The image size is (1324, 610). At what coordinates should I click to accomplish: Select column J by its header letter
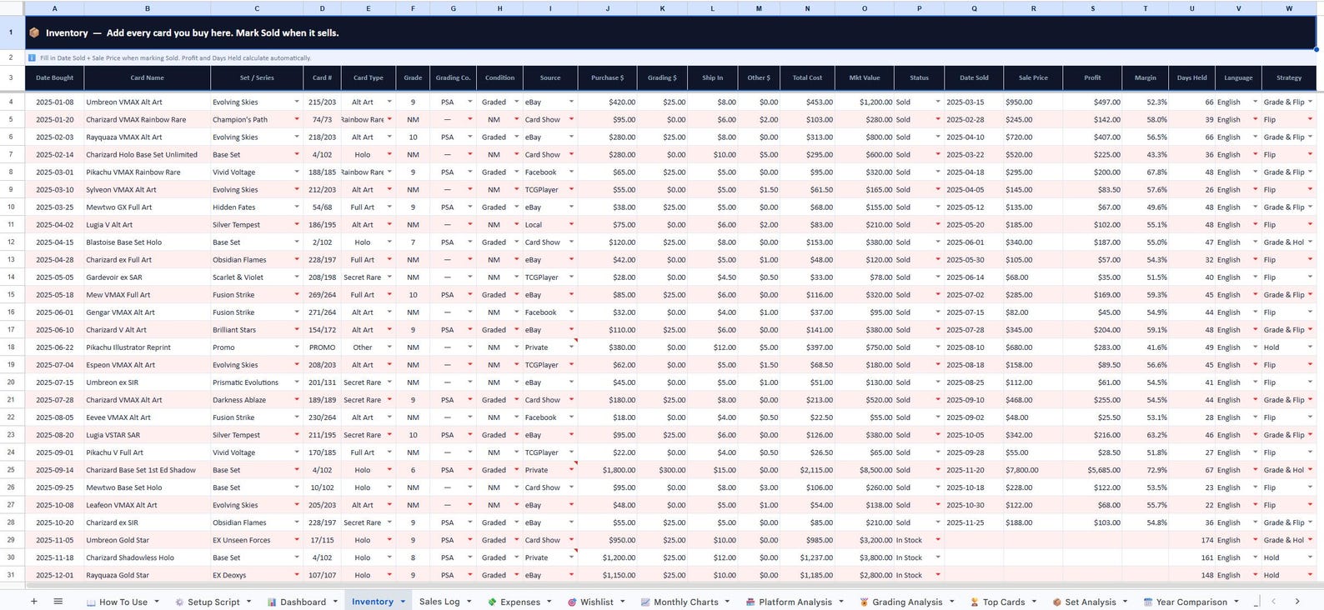coord(607,8)
